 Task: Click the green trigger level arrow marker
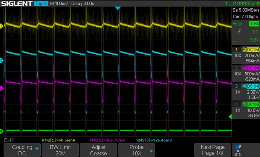click(230, 117)
